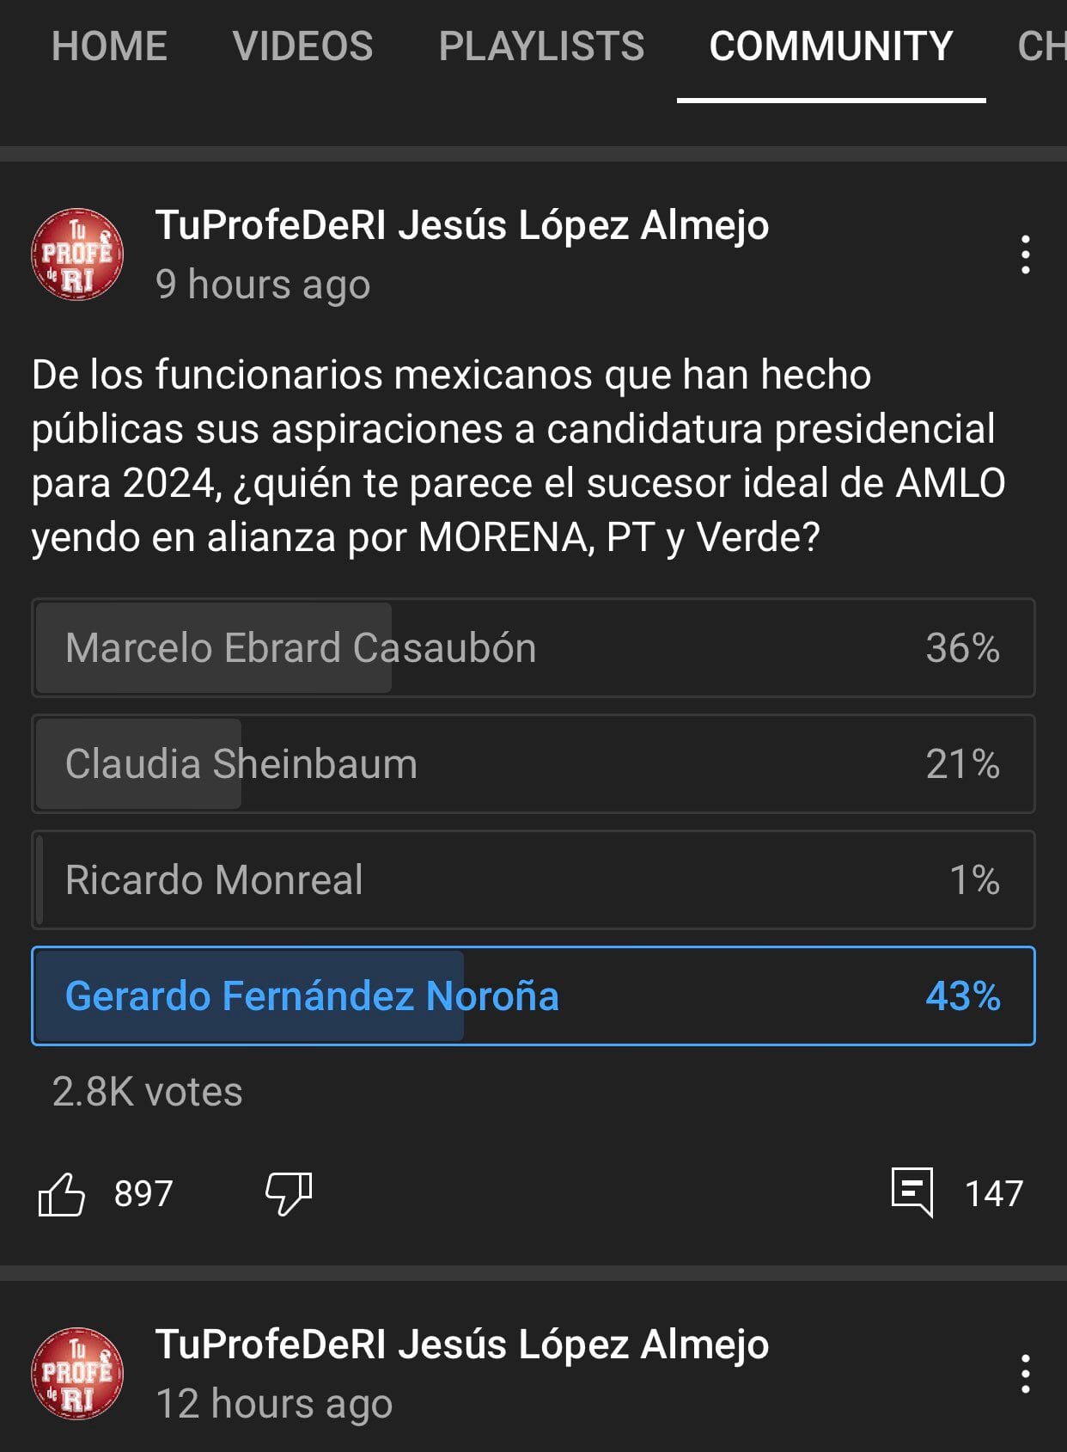Viewport: 1067px width, 1452px height.
Task: Switch to the HOME tab
Action: click(x=109, y=46)
